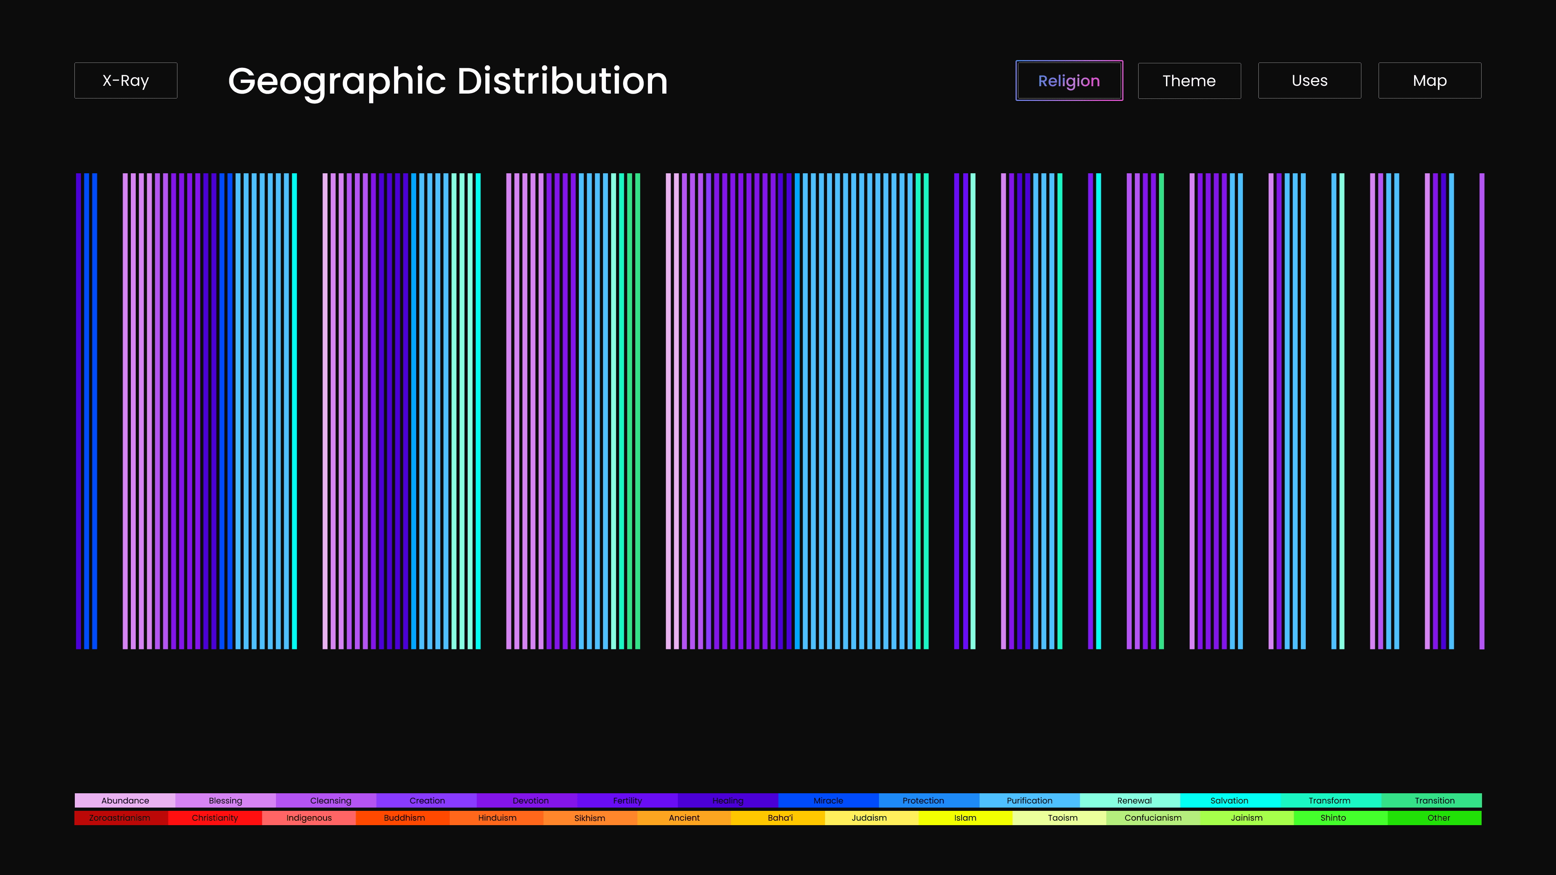Click the Geographic Distribution title
This screenshot has width=1556, height=875.
[x=448, y=81]
